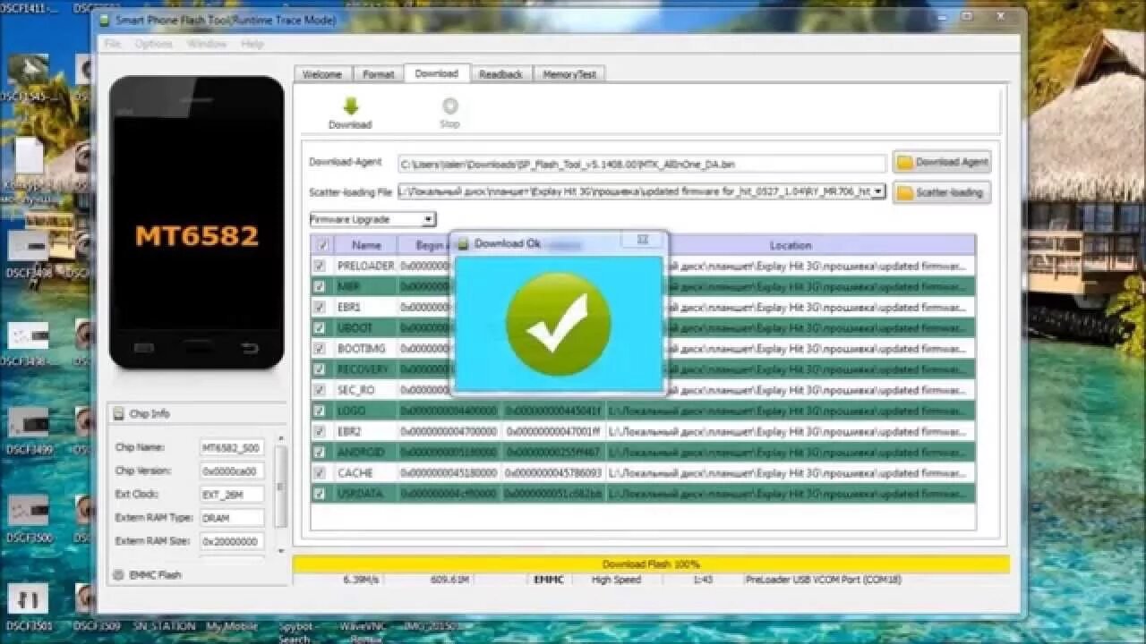Image resolution: width=1146 pixels, height=644 pixels.
Task: Open the File menu
Action: click(112, 44)
